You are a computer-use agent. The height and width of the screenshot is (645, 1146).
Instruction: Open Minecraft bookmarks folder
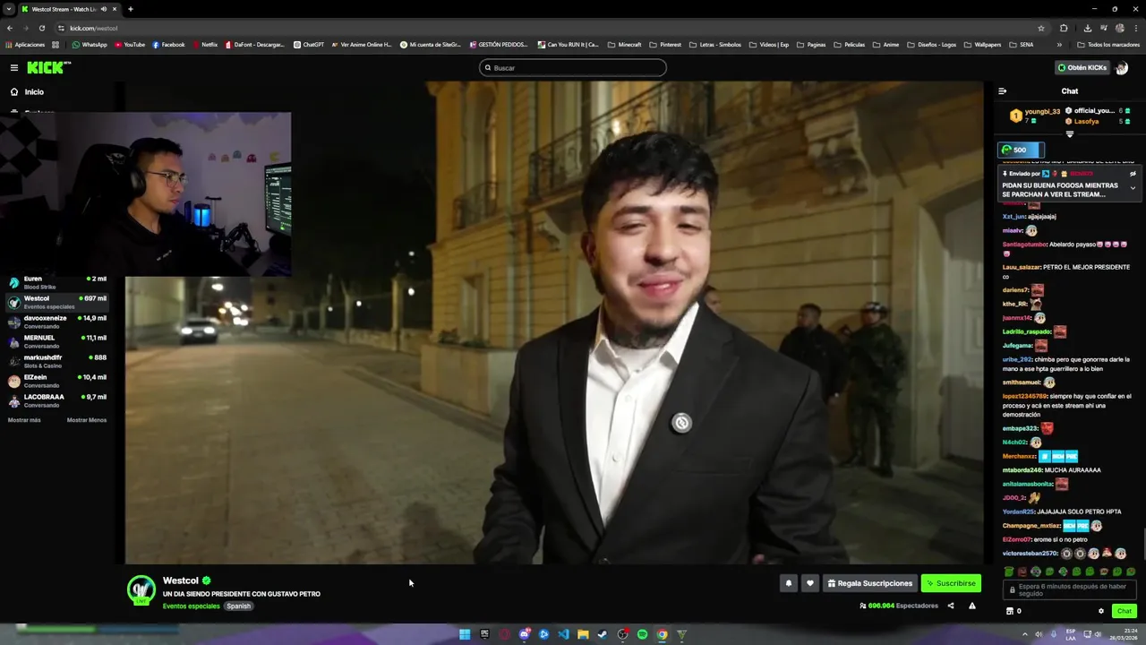(624, 45)
